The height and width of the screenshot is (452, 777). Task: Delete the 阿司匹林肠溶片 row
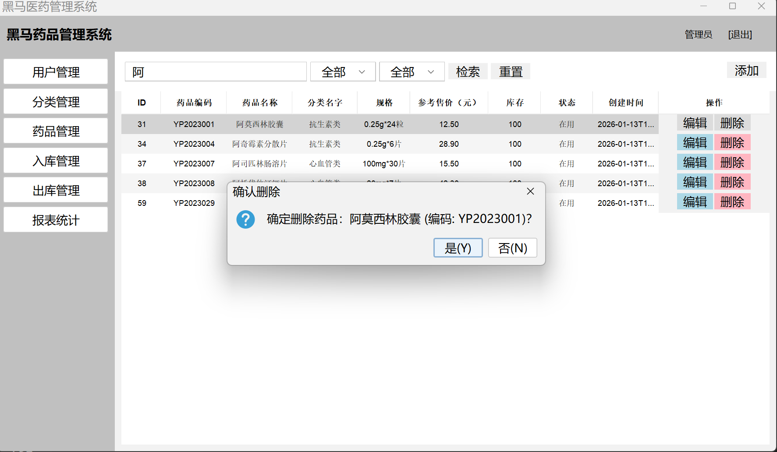pyautogui.click(x=732, y=162)
